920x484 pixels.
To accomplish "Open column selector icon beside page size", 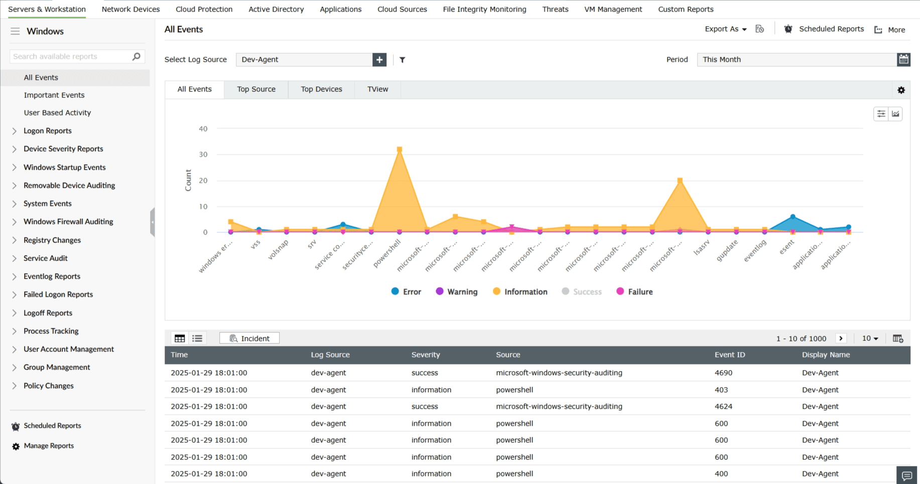I will (x=898, y=338).
